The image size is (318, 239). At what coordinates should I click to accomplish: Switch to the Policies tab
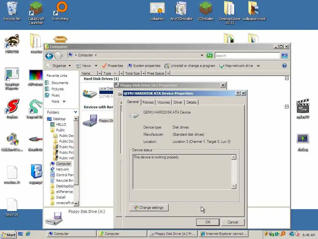coord(148,102)
